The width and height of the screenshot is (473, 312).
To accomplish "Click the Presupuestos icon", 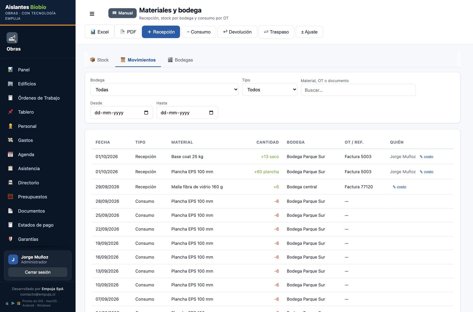I will click(10, 197).
